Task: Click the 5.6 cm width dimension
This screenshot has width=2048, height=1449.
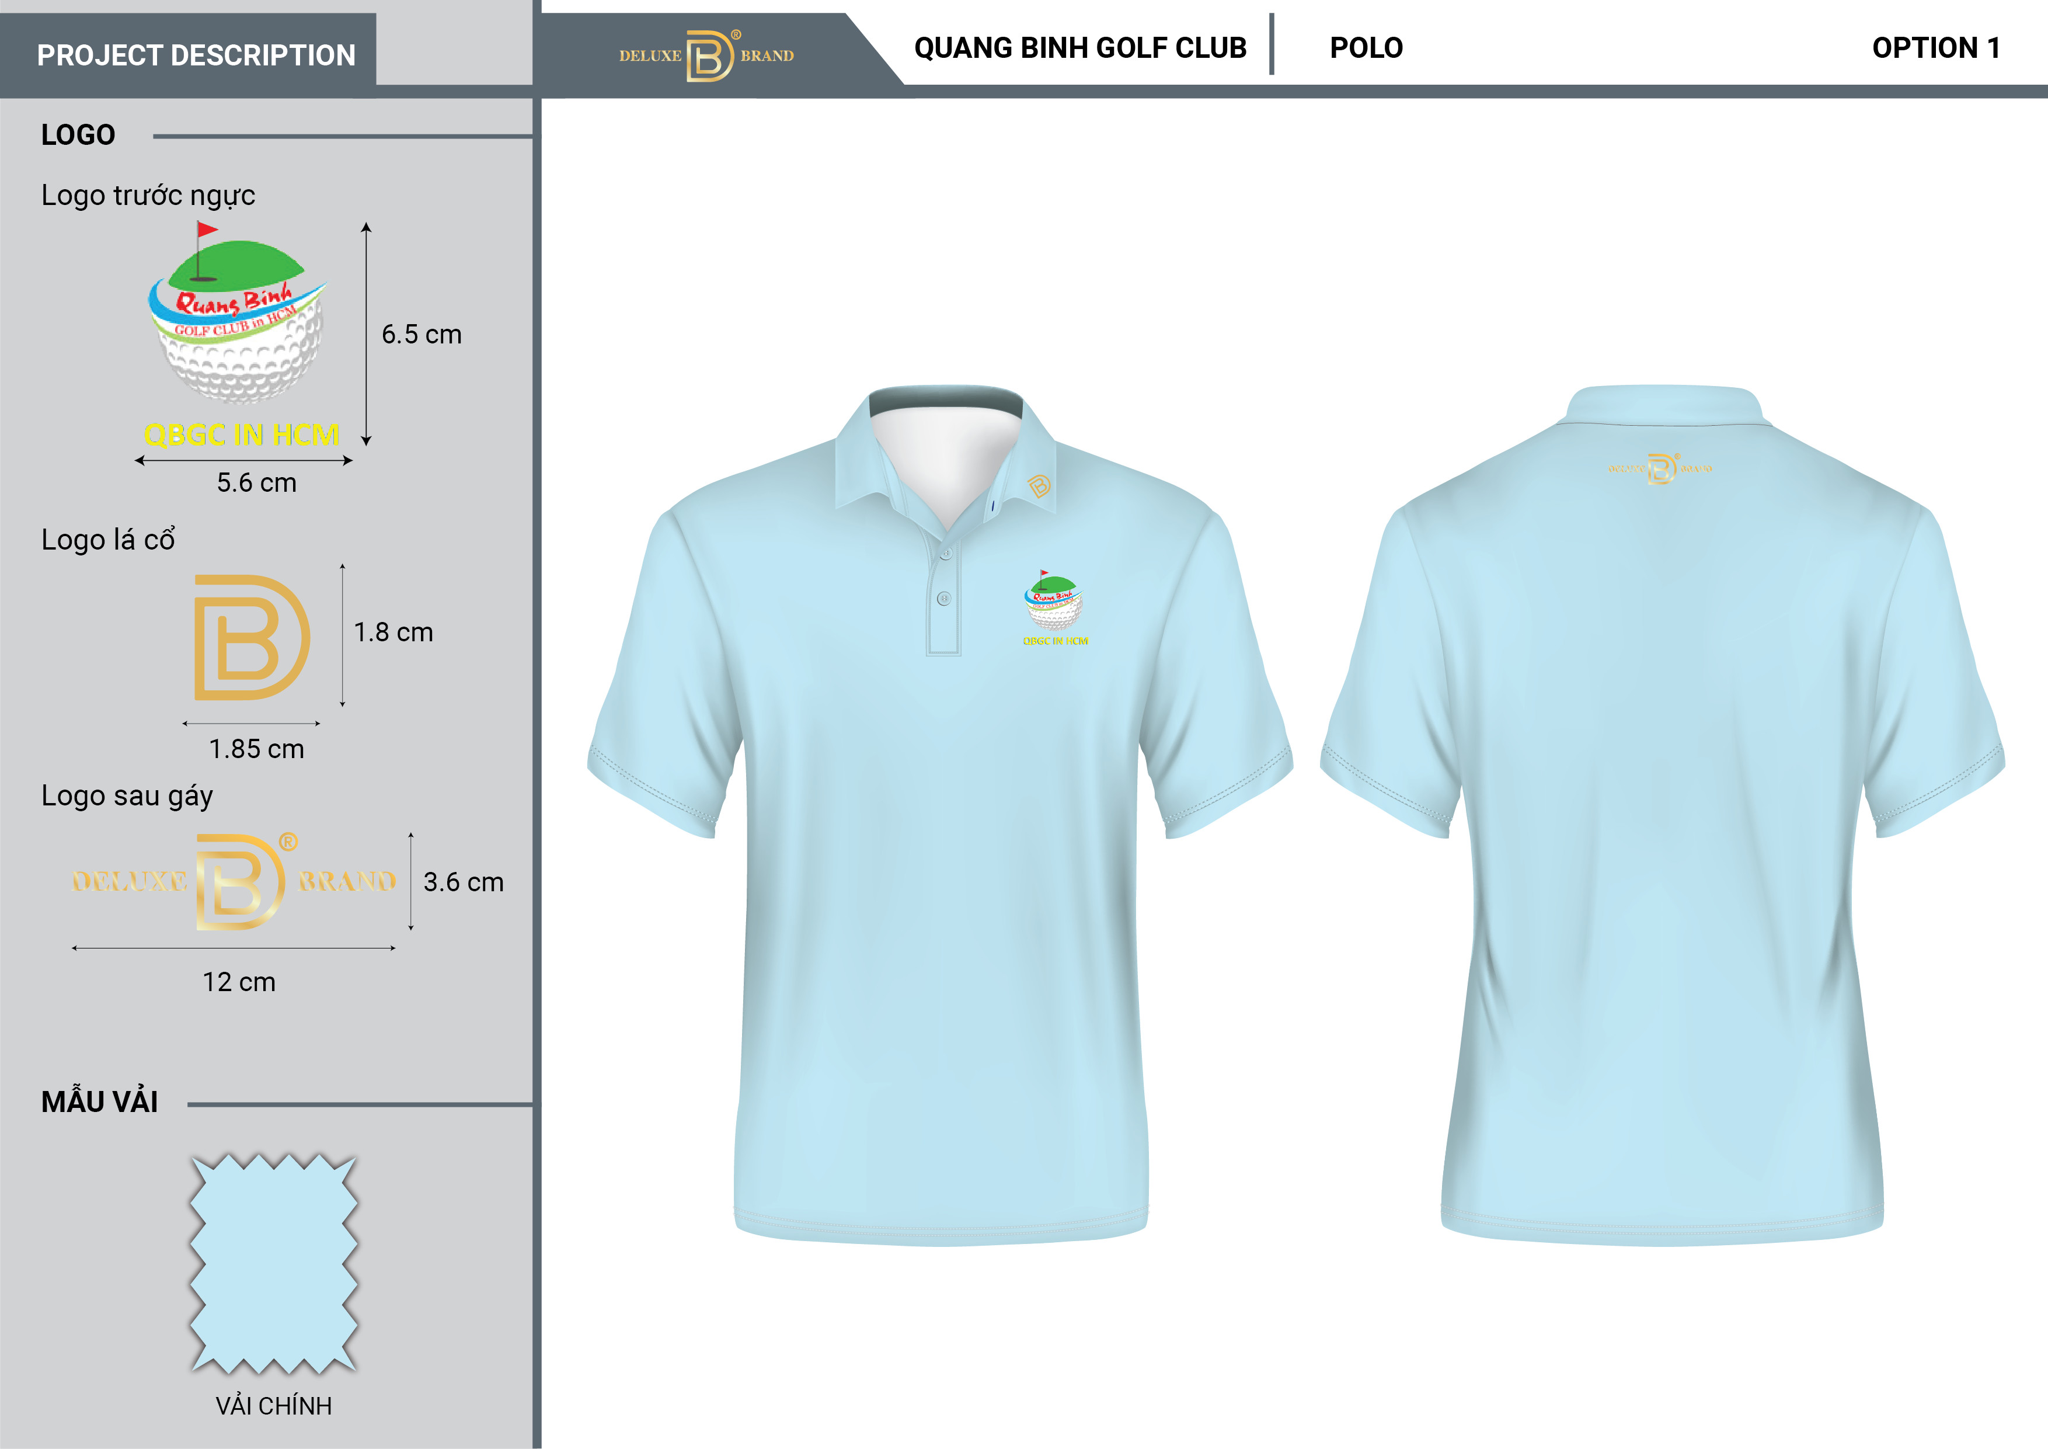Action: click(x=257, y=482)
